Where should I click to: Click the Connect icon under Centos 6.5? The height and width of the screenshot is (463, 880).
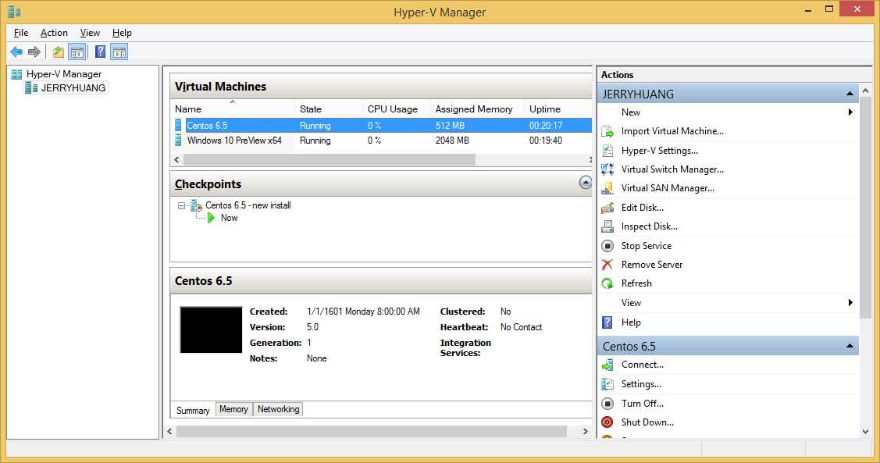pos(607,365)
